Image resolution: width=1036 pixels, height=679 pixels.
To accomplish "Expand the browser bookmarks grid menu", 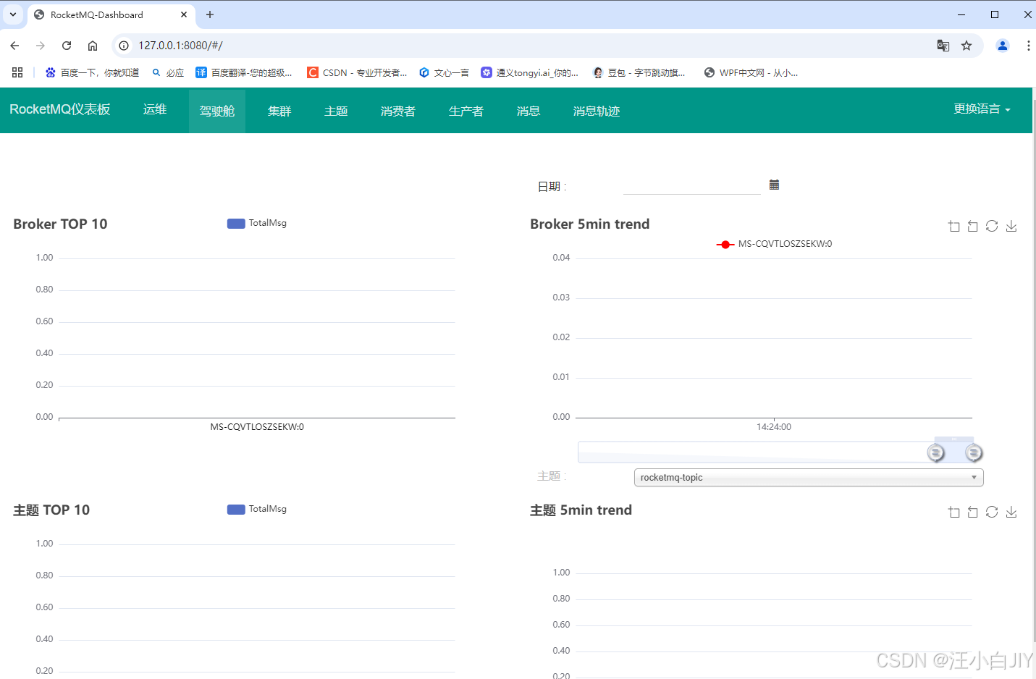I will [17, 72].
